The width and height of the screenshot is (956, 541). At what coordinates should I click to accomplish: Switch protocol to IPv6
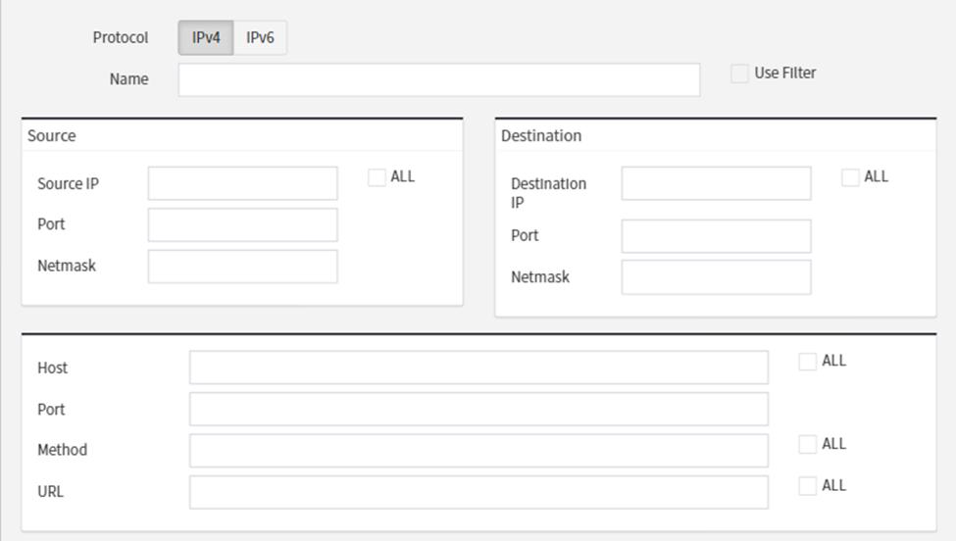click(260, 38)
